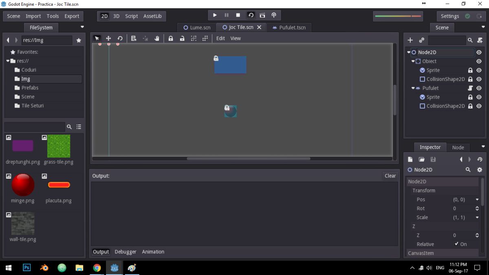Open the Settings button
Image resolution: width=489 pixels, height=275 pixels.
pyautogui.click(x=450, y=16)
